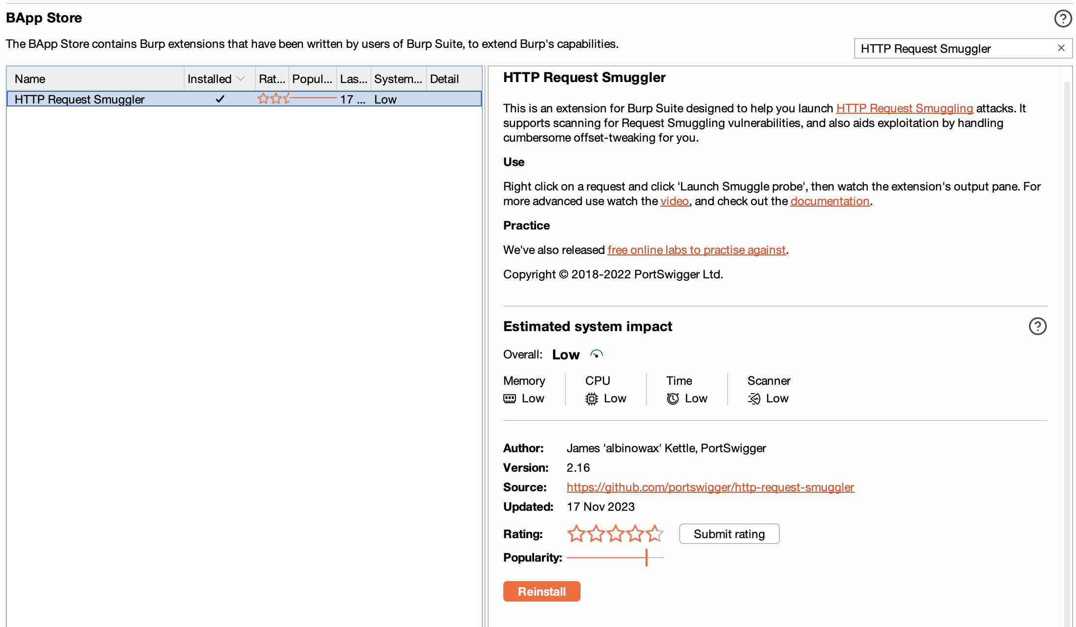Screen dimensions: 1076x627
Task: Click the gauge icon beside Overall Low
Action: (597, 354)
